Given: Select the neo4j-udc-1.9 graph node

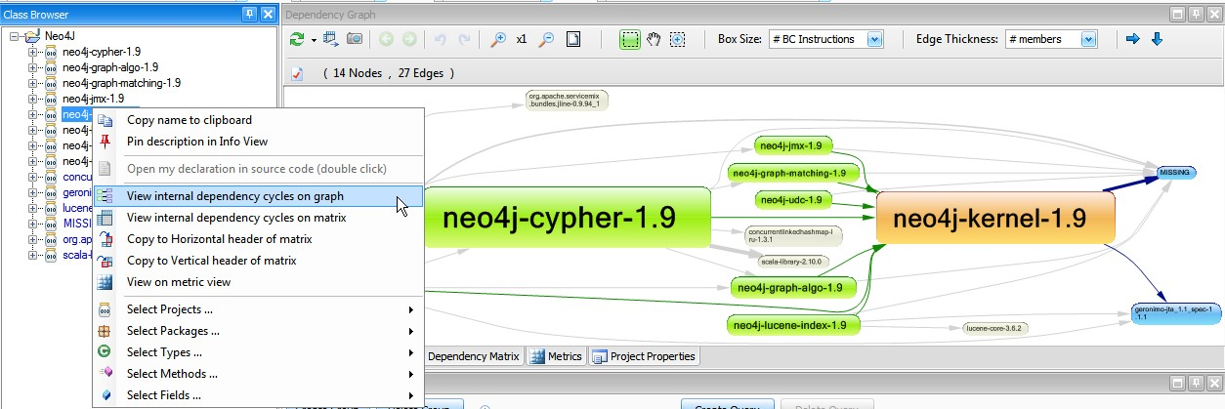Looking at the screenshot, I should (x=794, y=200).
